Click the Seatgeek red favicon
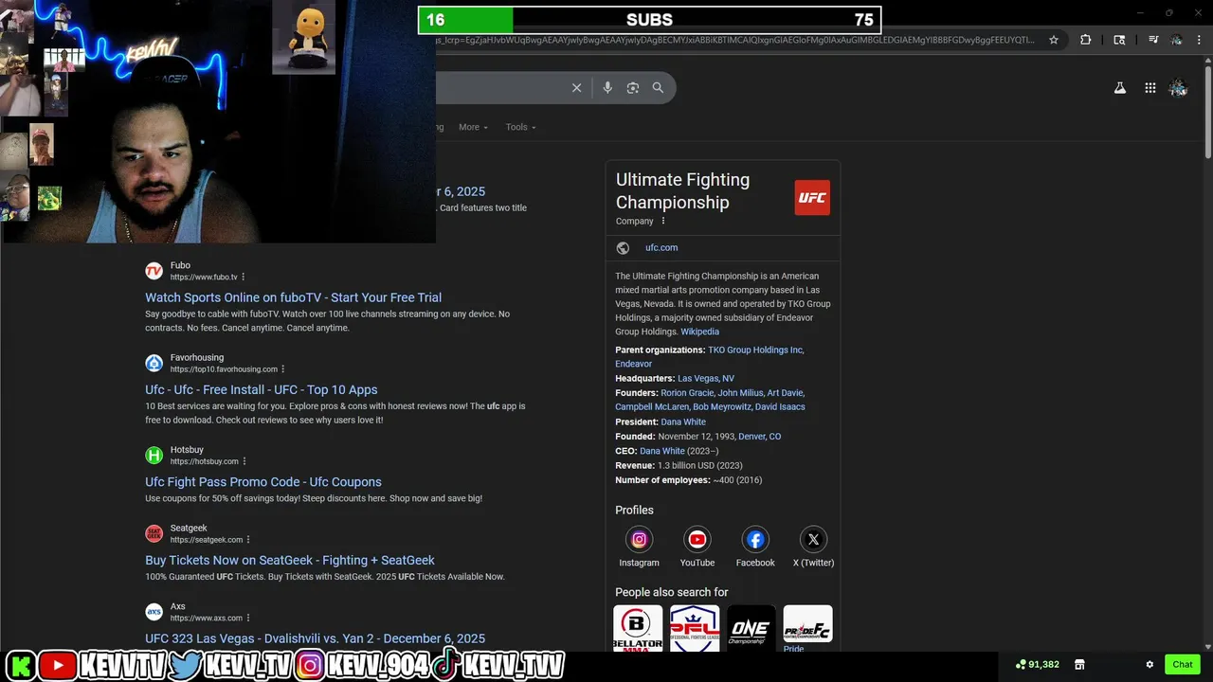Image resolution: width=1213 pixels, height=682 pixels. tap(154, 533)
